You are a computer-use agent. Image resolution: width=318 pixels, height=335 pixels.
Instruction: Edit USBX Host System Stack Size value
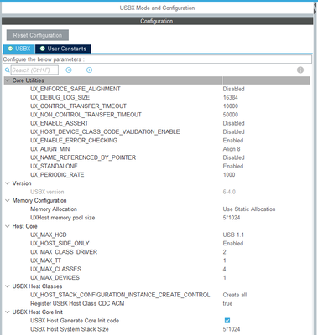(x=232, y=329)
